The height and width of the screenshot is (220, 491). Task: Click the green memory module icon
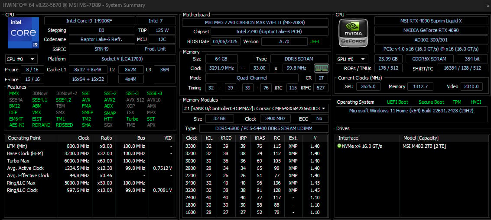[321, 68]
